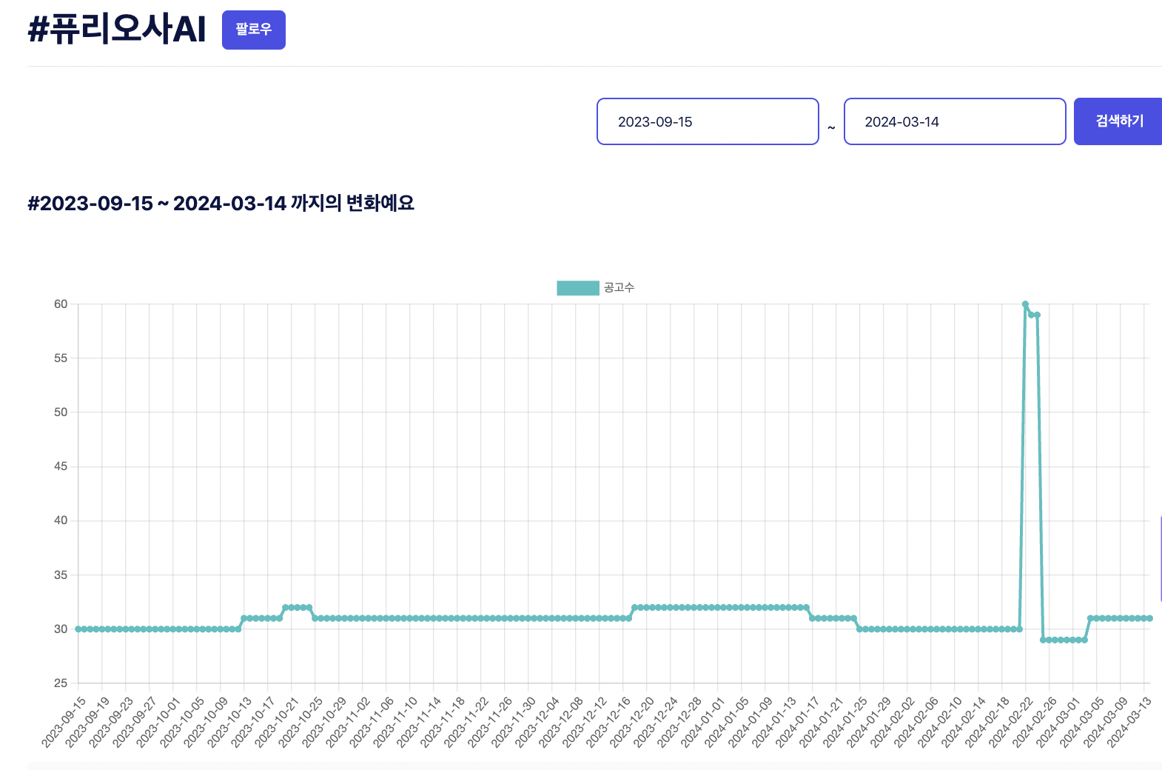The width and height of the screenshot is (1162, 770).
Task: Click the 팔로우 follow button
Action: point(253,30)
